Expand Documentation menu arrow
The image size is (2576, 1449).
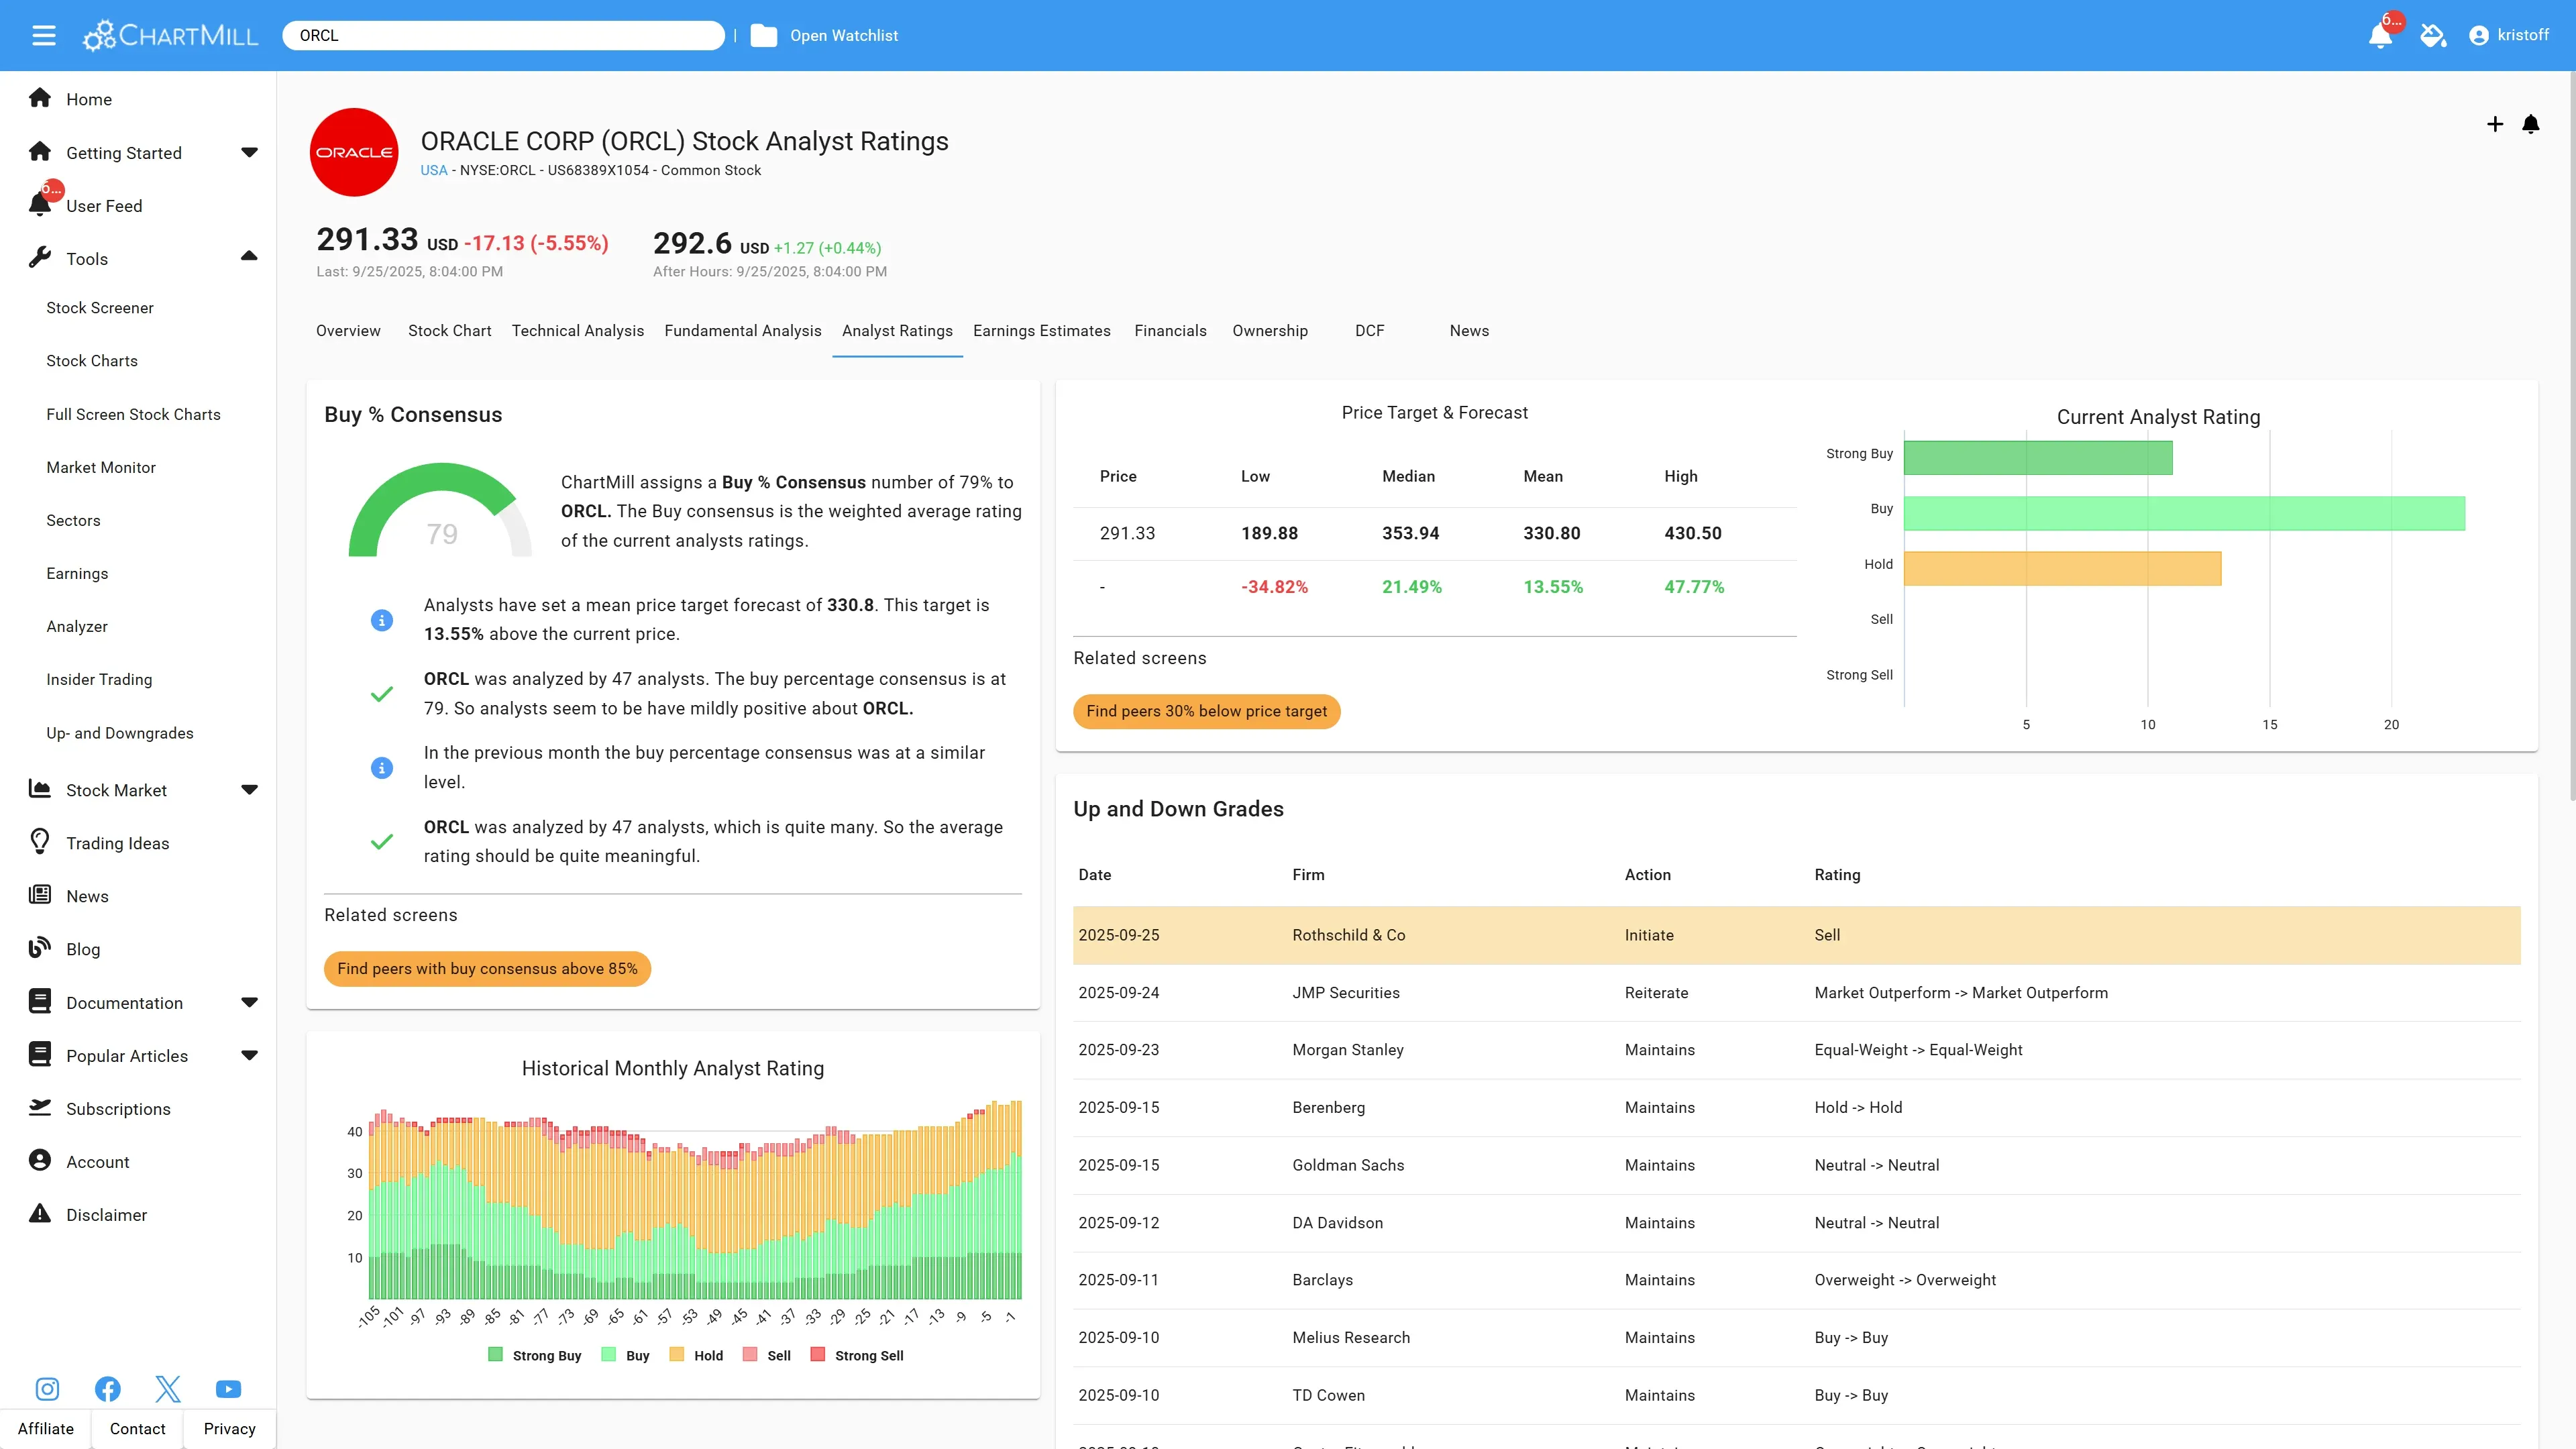250,1002
